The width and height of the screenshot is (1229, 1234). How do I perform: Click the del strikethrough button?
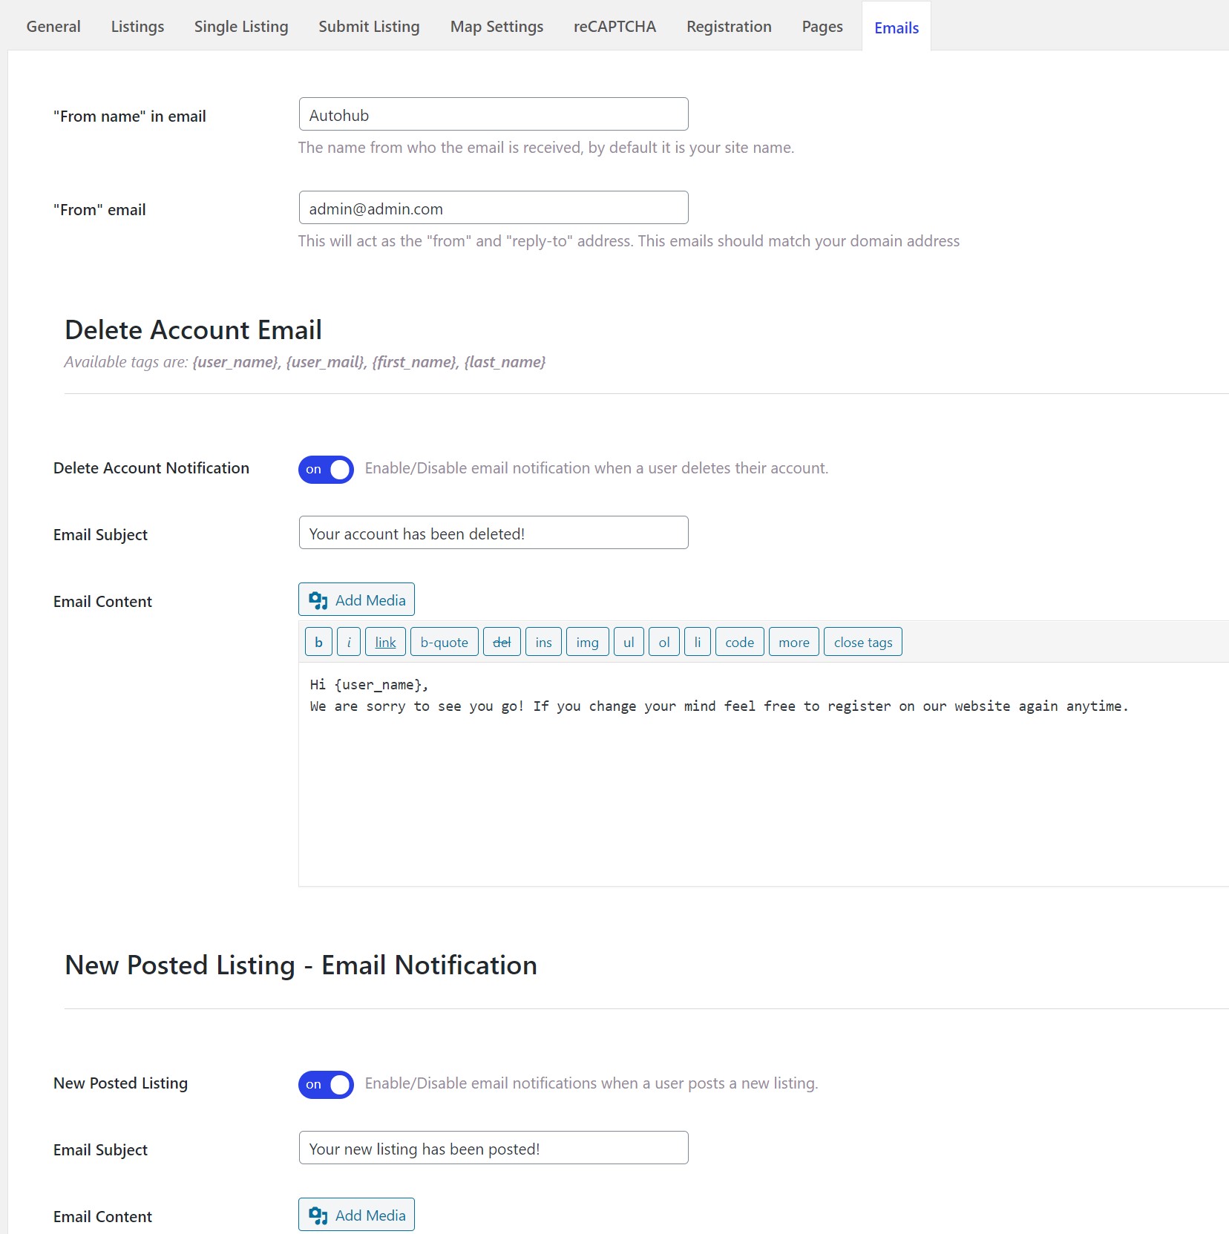(502, 642)
